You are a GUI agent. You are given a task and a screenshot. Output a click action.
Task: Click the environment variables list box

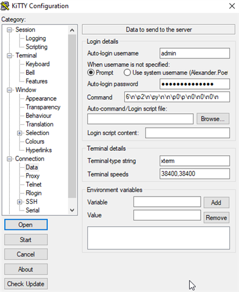[158, 238]
